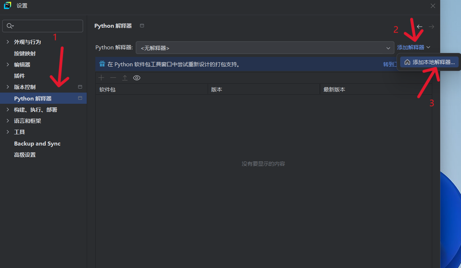The height and width of the screenshot is (268, 461).
Task: Click the upgrade package arrow icon
Action: point(125,78)
